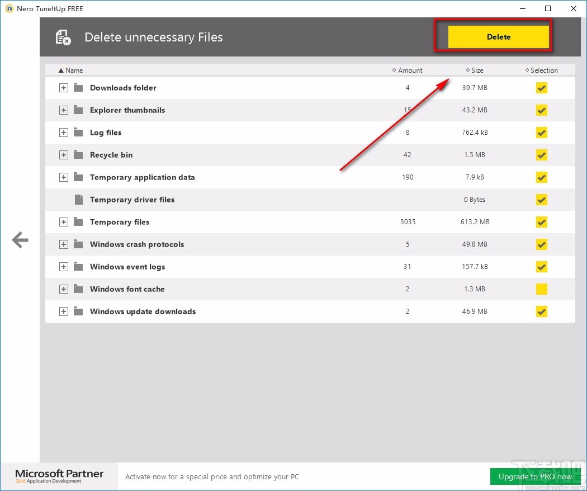Screen dimensions: 587x491
Task: Deselect the Temporary files checkbox
Action: [x=541, y=222]
